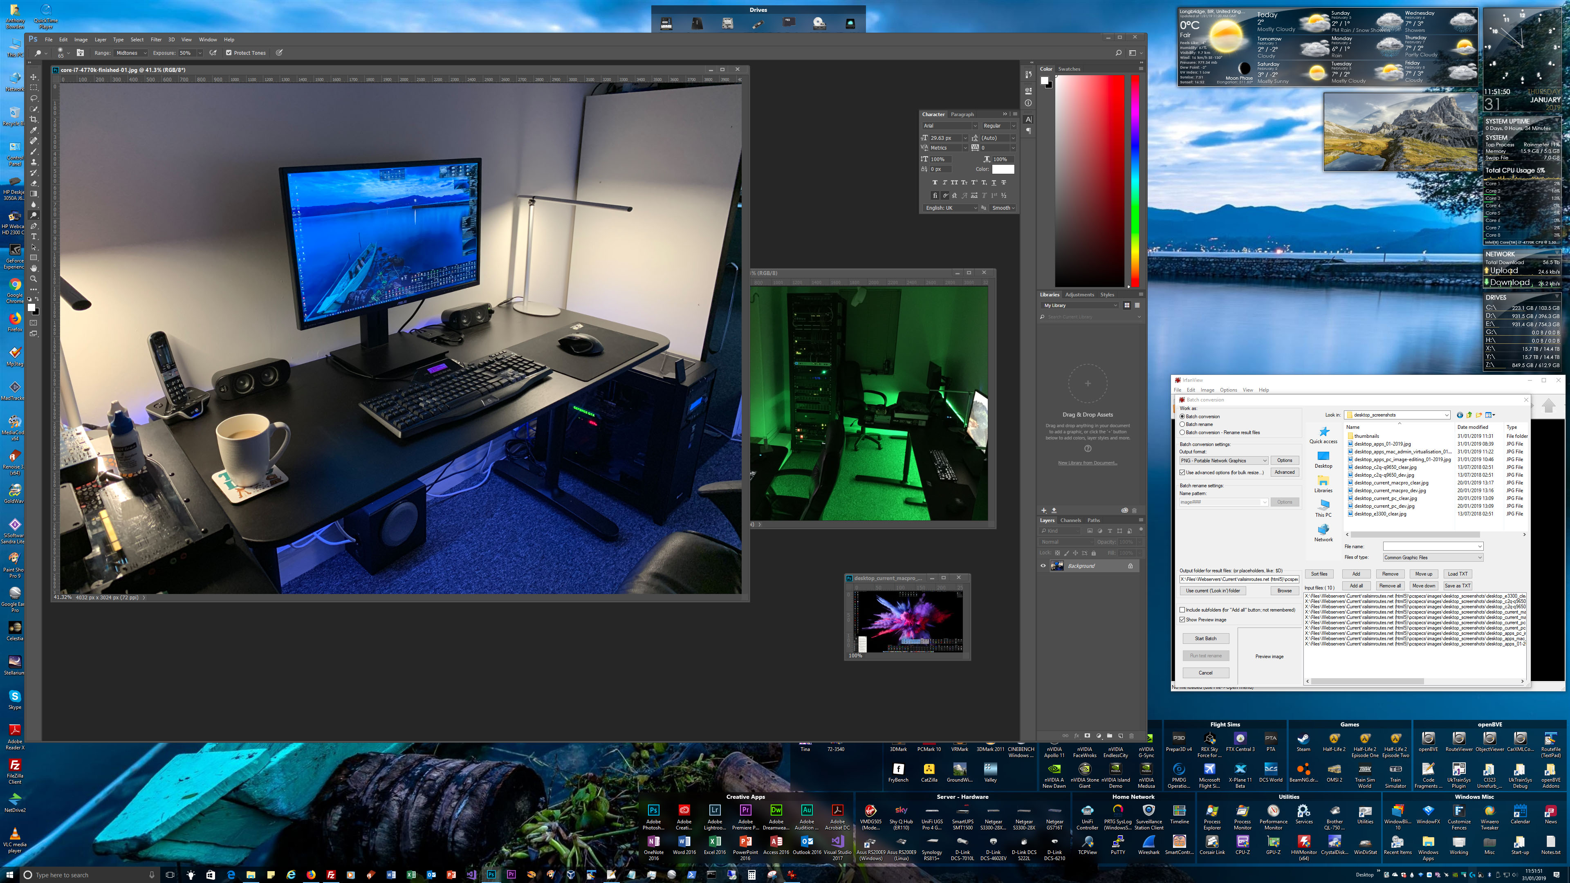Select the Zoom tool in toolbox
The image size is (1570, 883).
[x=34, y=278]
